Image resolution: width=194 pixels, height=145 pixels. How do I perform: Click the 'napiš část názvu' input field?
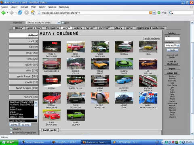(x=23, y=121)
